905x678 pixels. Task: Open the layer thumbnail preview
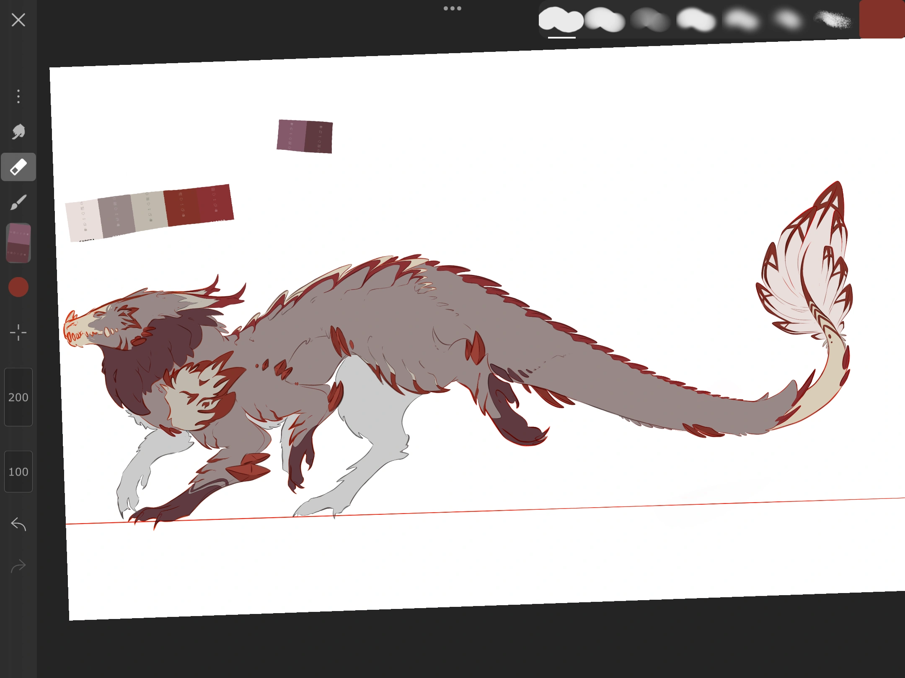click(18, 243)
